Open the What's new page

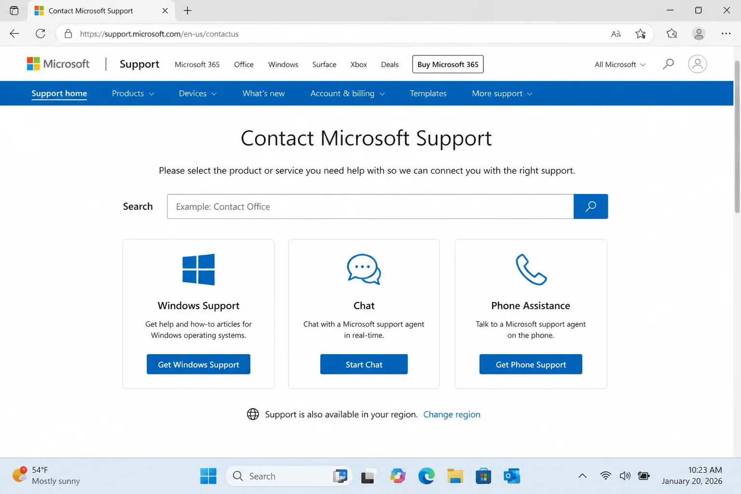(263, 93)
